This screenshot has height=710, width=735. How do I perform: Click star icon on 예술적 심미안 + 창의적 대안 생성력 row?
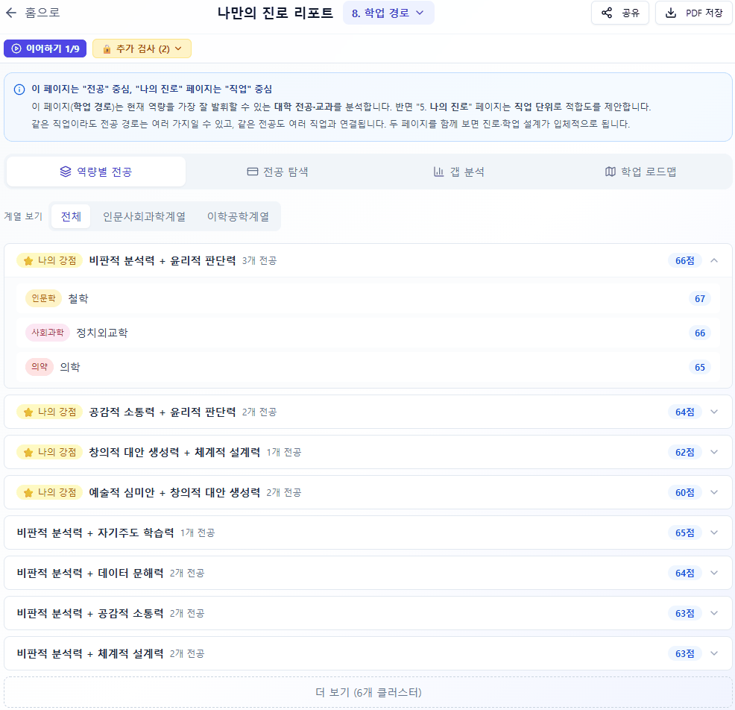(28, 493)
